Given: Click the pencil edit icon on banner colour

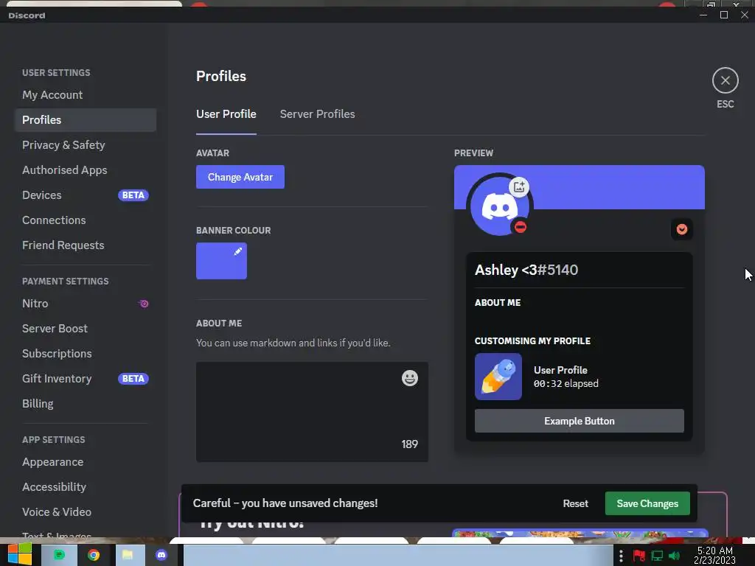Looking at the screenshot, I should tap(238, 251).
